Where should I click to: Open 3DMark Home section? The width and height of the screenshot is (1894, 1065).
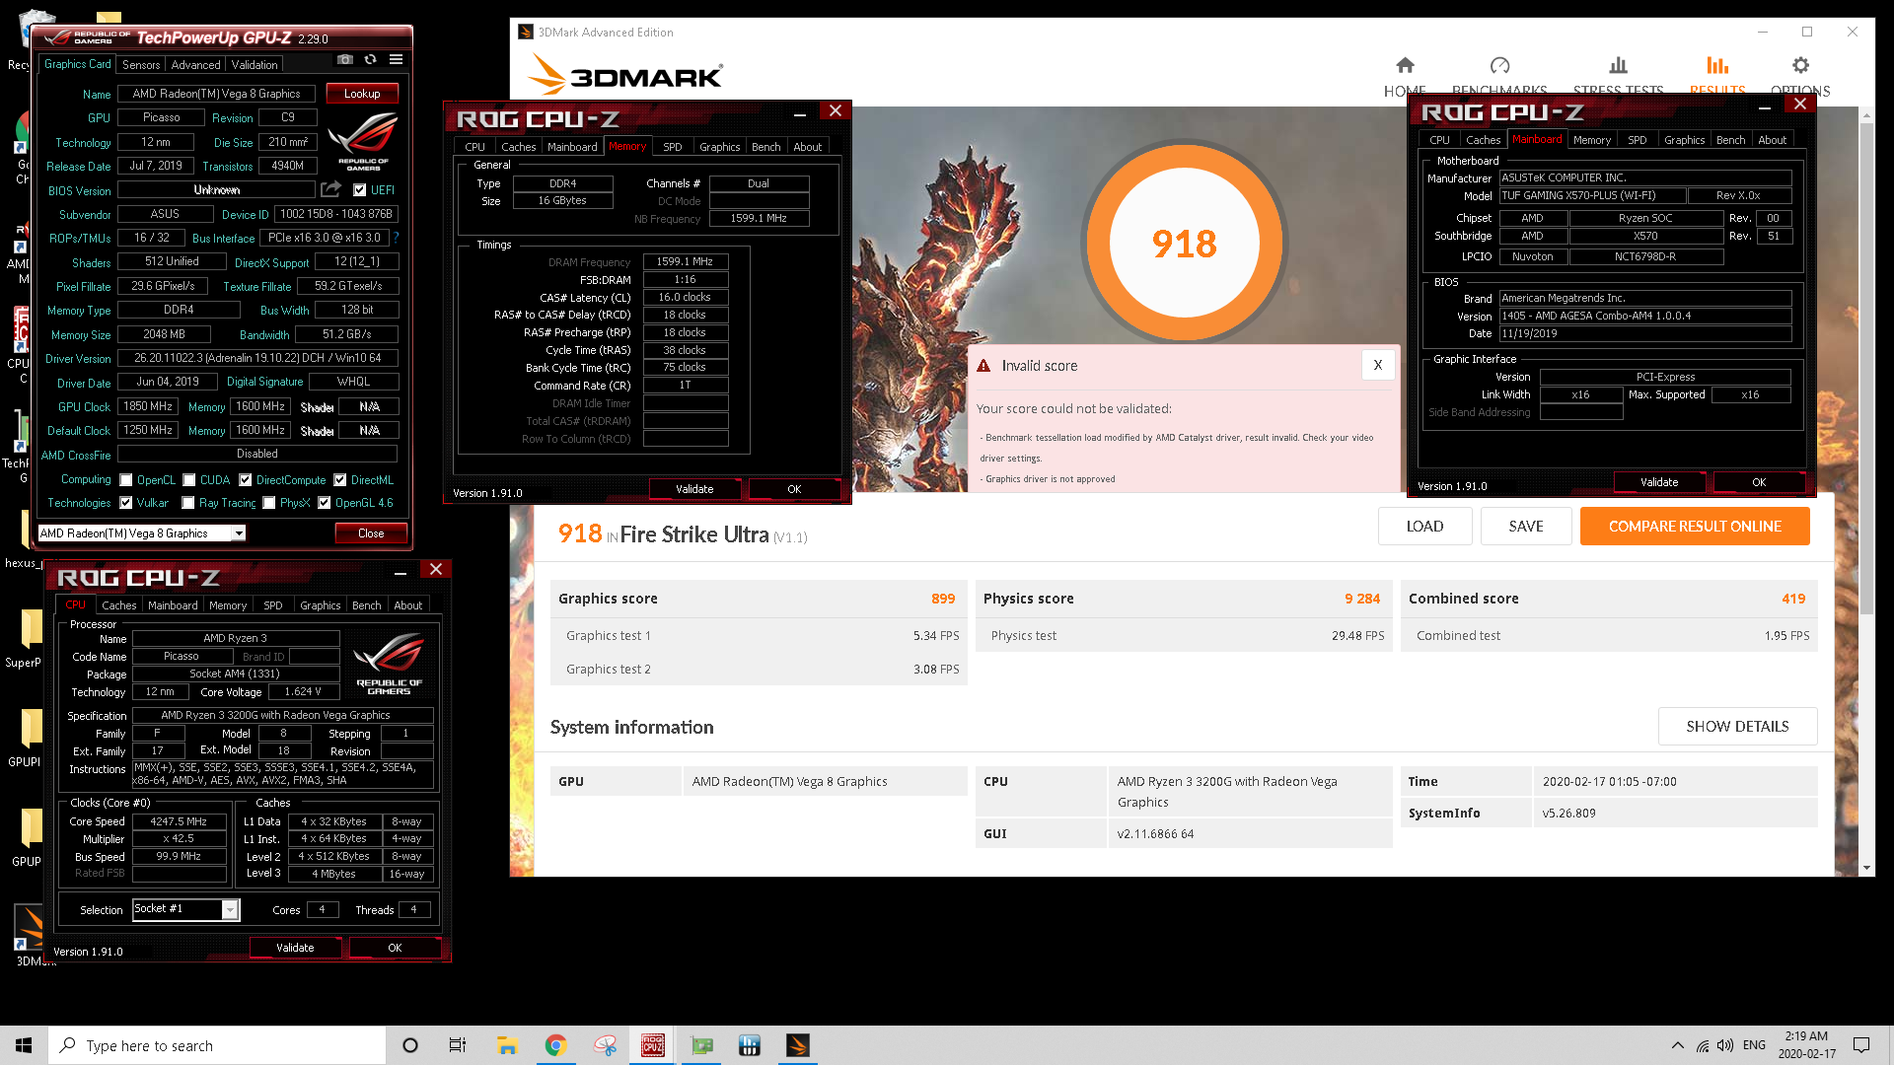click(1405, 76)
